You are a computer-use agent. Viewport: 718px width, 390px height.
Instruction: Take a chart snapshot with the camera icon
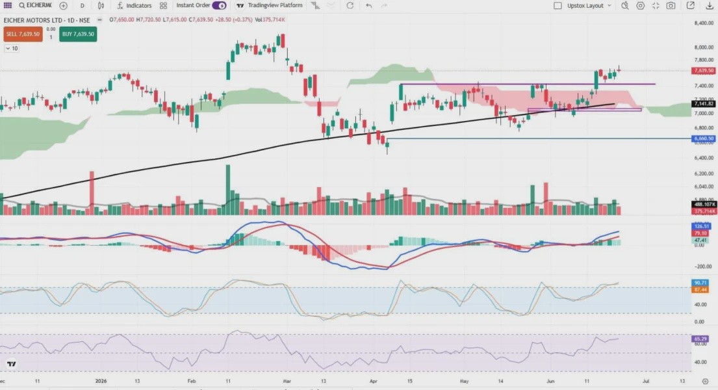[x=671, y=5]
